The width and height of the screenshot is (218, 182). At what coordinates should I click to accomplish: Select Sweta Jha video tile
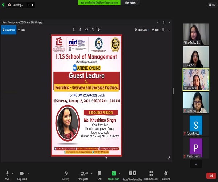(196, 102)
